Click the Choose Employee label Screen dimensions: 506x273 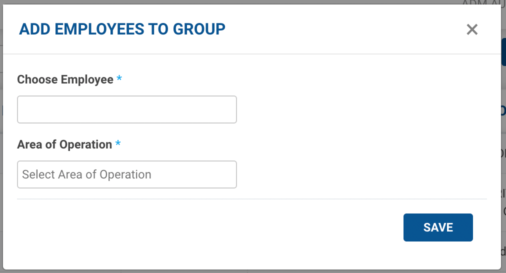coord(65,79)
